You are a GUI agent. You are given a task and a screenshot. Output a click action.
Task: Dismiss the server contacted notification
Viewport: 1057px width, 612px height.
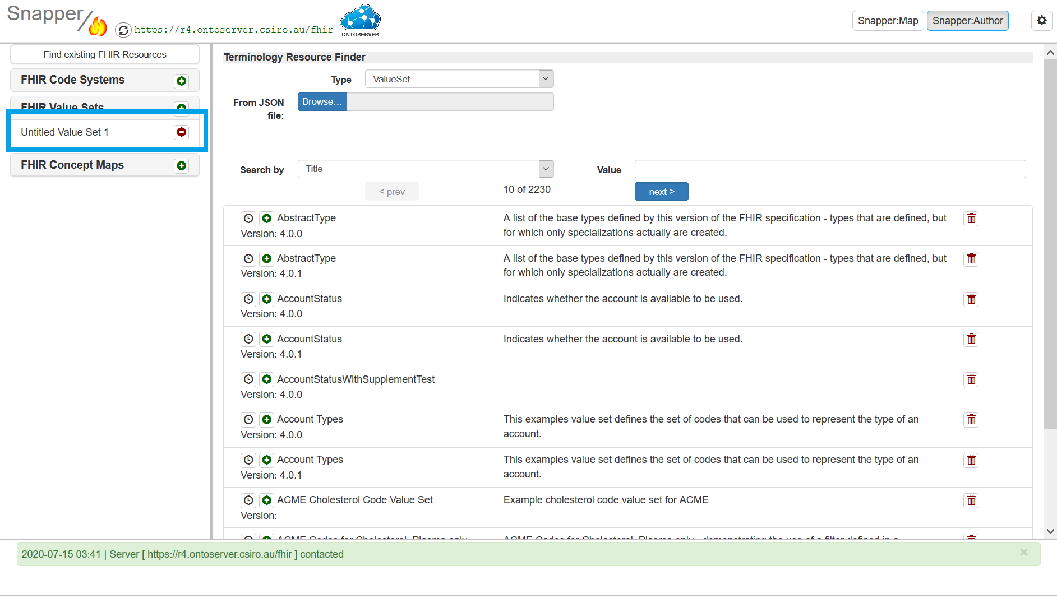tap(1024, 553)
